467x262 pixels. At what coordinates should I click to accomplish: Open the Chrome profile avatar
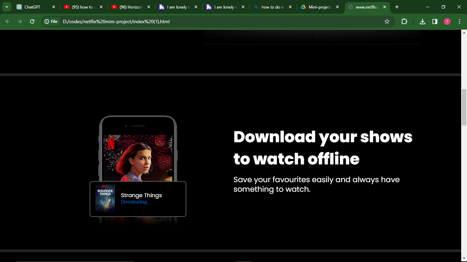tap(447, 21)
